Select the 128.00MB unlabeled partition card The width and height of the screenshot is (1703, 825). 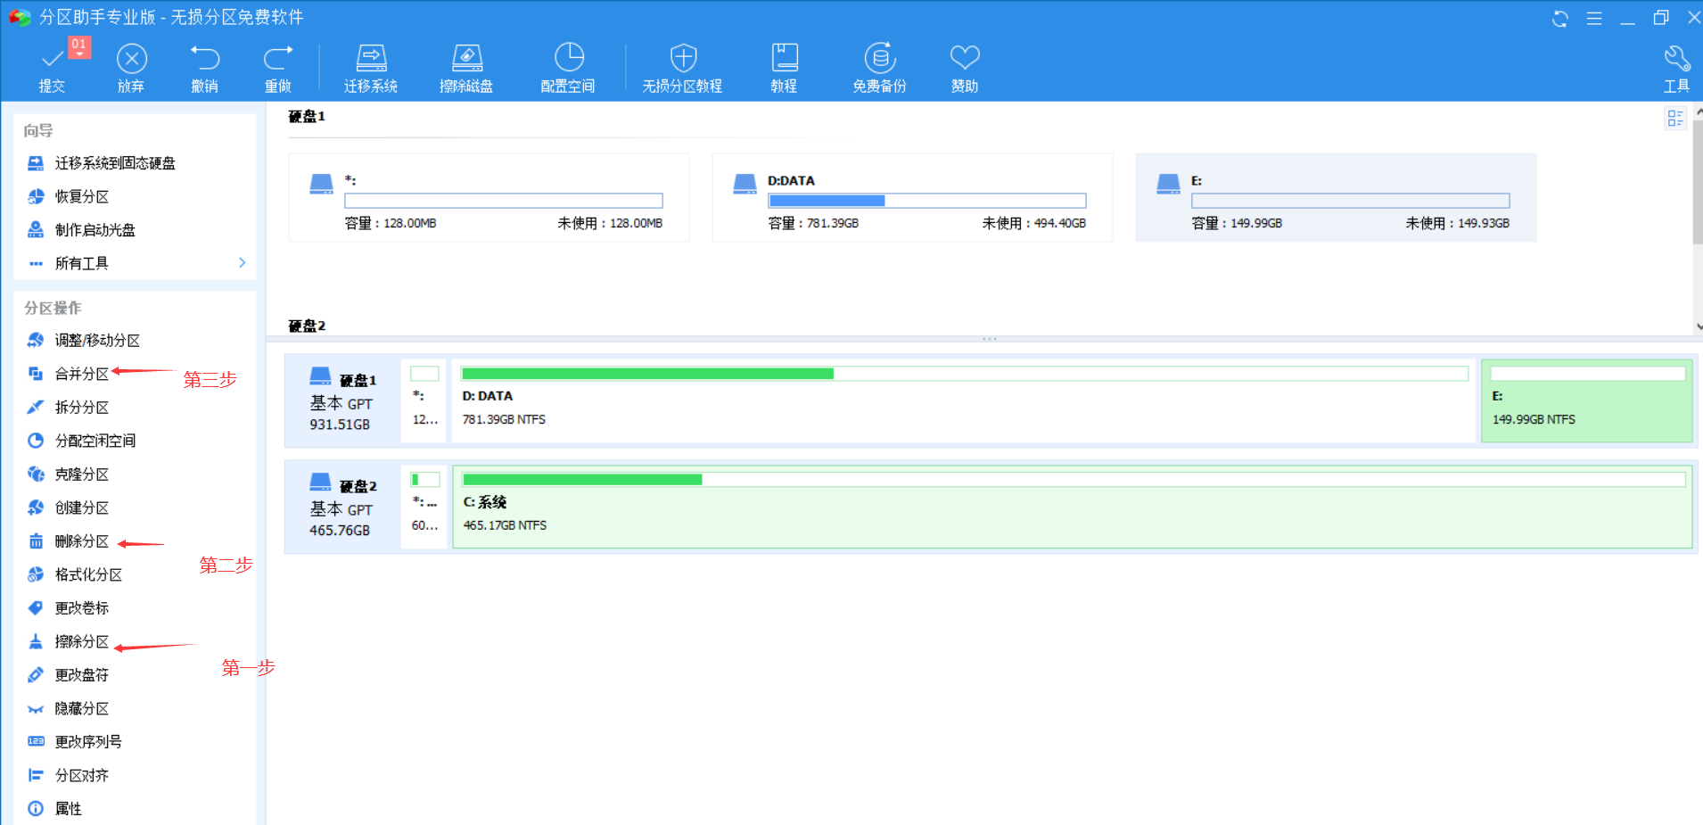[489, 197]
